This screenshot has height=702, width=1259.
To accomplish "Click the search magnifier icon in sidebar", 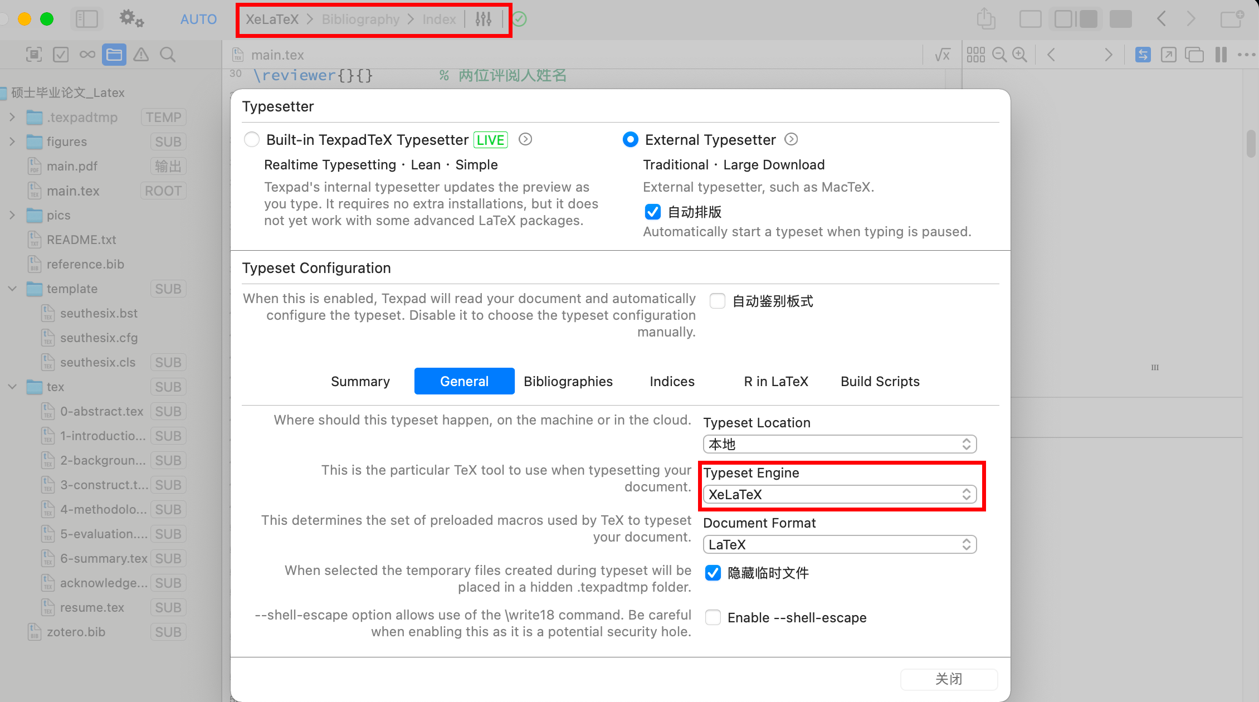I will 167,55.
